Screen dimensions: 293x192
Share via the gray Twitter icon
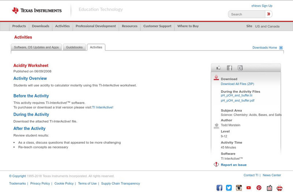pyautogui.click(x=240, y=68)
